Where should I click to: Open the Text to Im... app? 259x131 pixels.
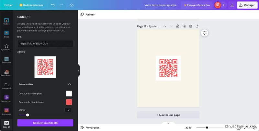pos(6,99)
